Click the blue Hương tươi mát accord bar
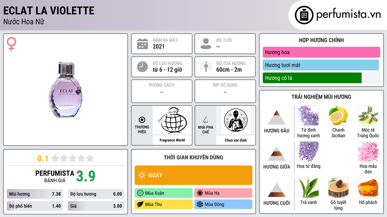This screenshot has width=387, height=217. (320, 65)
